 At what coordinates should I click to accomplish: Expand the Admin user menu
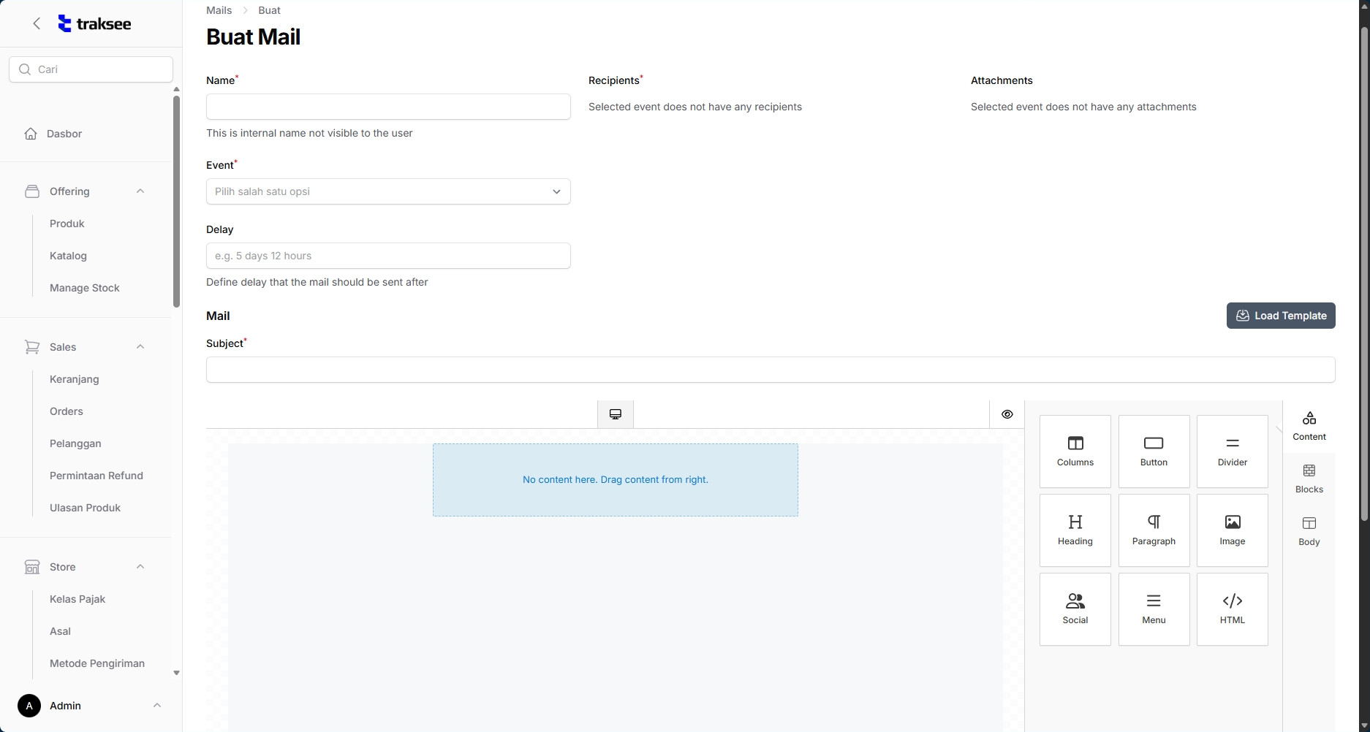click(156, 706)
